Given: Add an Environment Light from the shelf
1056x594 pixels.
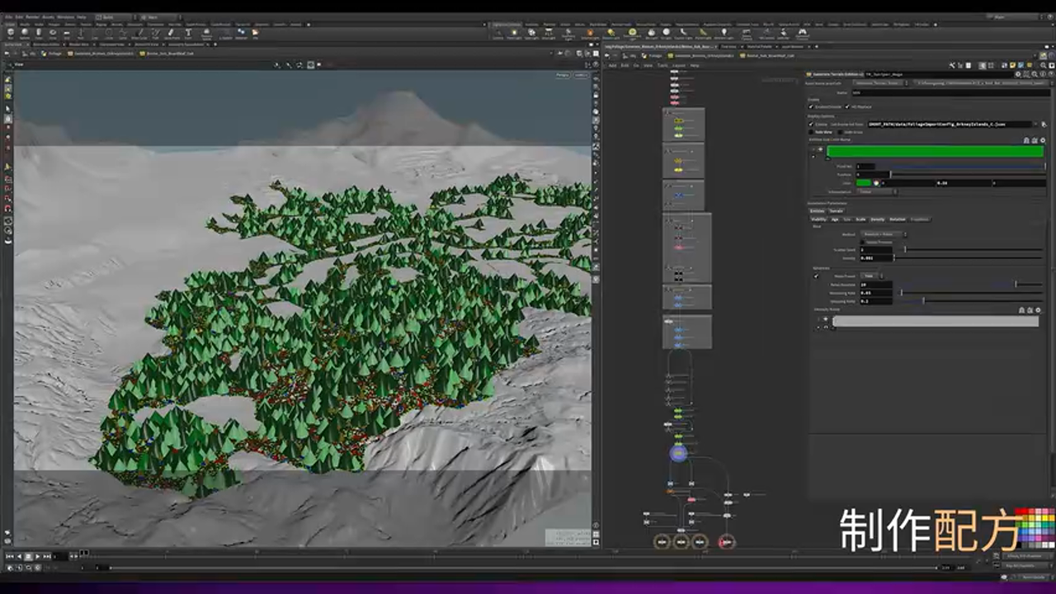Looking at the screenshot, I should (x=632, y=34).
